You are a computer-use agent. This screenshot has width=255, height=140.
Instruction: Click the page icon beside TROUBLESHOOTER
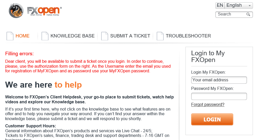160,36
